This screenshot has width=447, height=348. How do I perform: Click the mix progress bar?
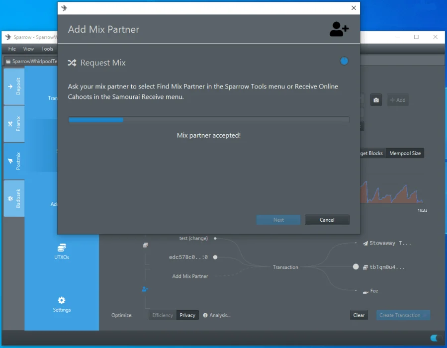208,120
